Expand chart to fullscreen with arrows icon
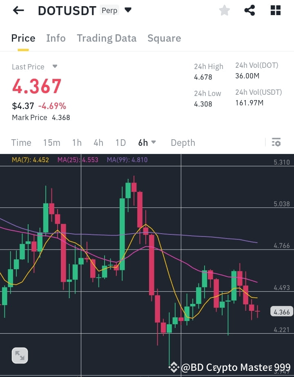The height and width of the screenshot is (377, 294). click(x=20, y=355)
